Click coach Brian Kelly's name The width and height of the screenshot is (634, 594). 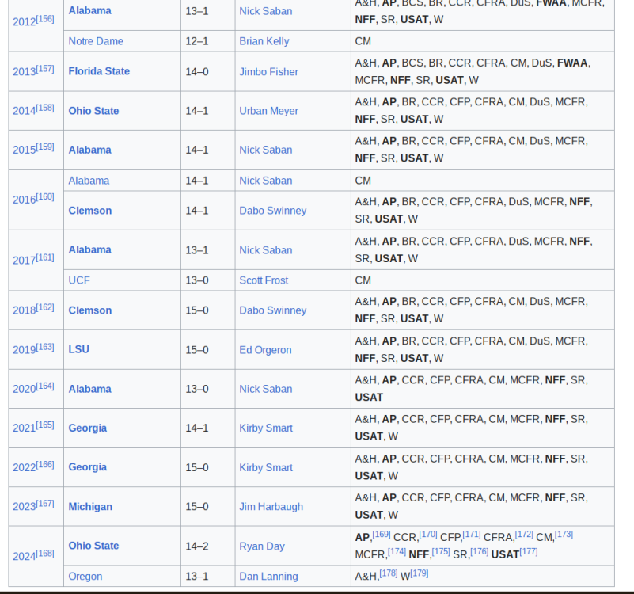point(264,41)
